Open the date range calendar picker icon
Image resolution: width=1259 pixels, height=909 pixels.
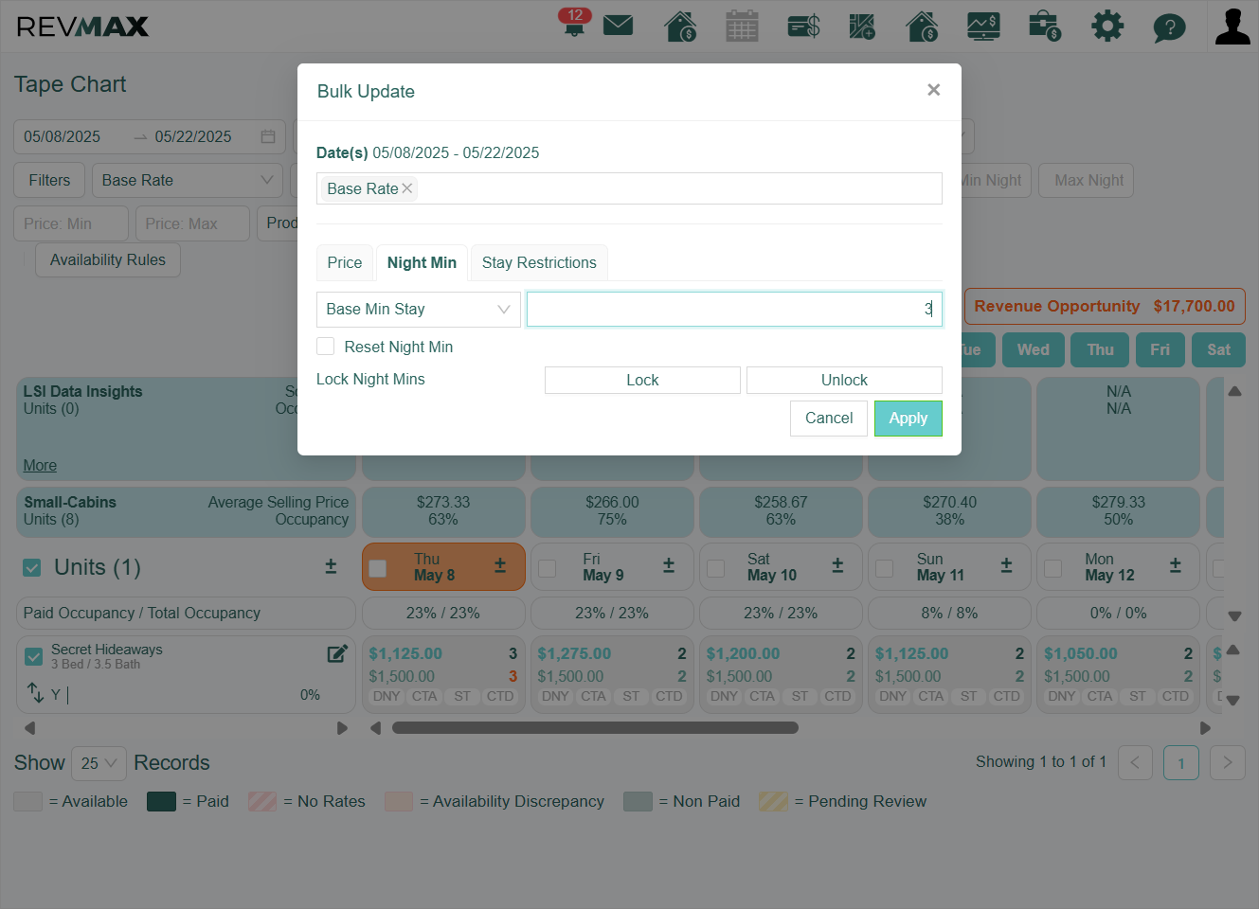click(x=268, y=136)
